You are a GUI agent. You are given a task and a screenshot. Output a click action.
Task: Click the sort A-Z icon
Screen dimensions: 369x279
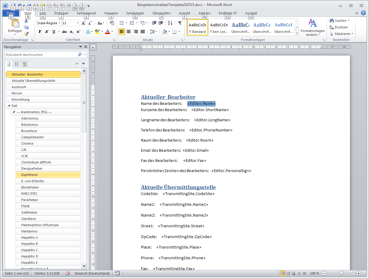[170, 23]
